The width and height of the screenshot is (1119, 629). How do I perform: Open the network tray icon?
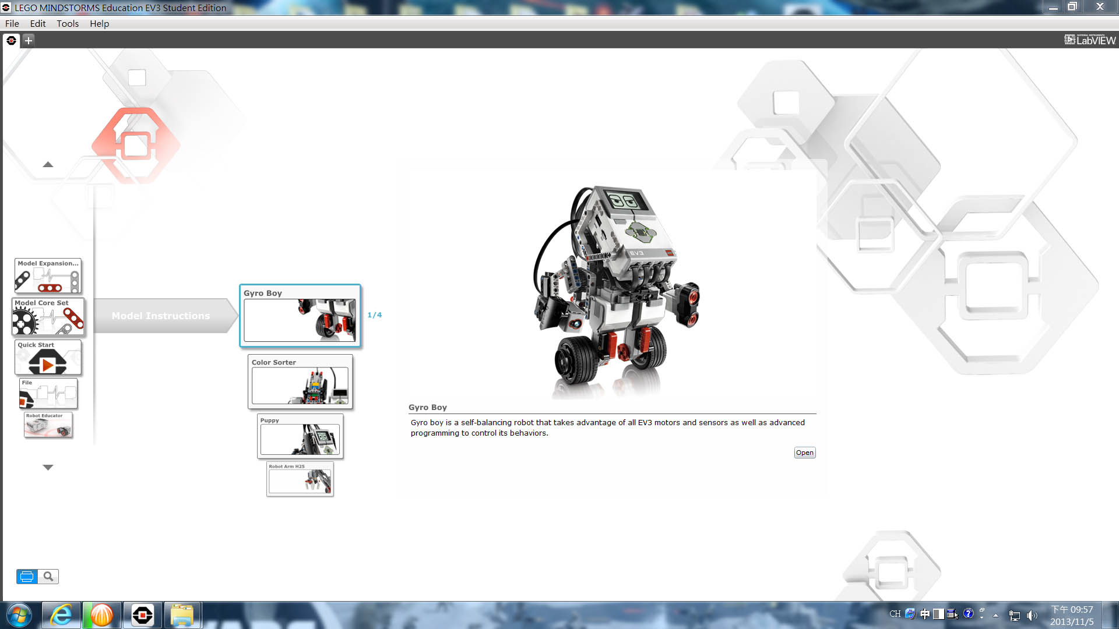pyautogui.click(x=1015, y=616)
